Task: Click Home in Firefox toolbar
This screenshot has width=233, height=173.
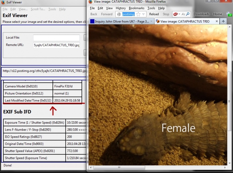Action: 218,14
